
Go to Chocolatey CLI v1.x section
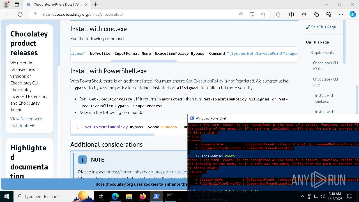[325, 82]
